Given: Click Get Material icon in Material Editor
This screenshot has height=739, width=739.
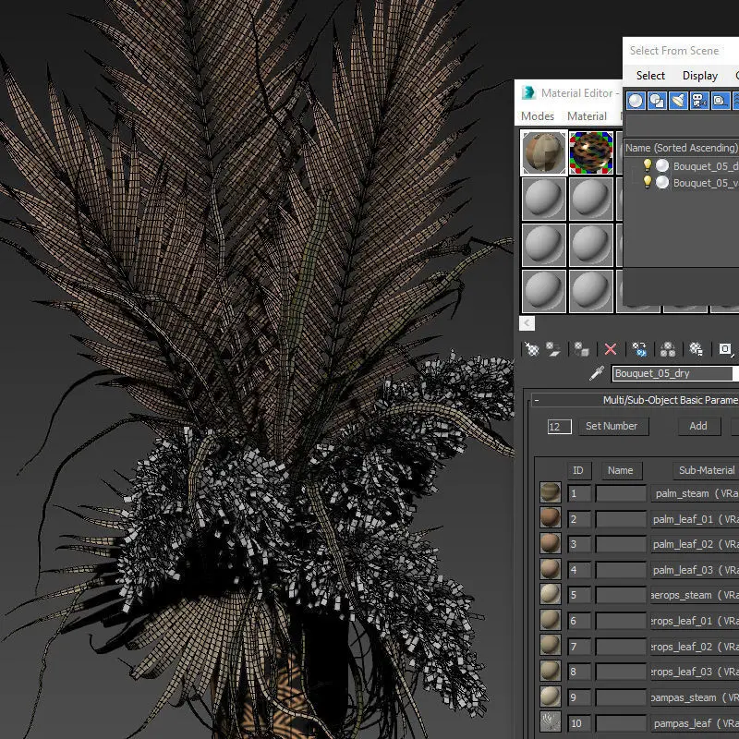Looking at the screenshot, I should [531, 349].
